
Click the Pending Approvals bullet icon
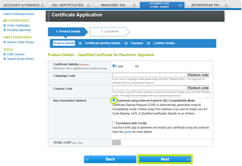coord(5,30)
